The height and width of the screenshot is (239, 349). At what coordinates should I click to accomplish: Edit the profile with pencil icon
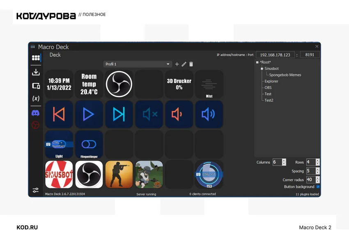184,64
